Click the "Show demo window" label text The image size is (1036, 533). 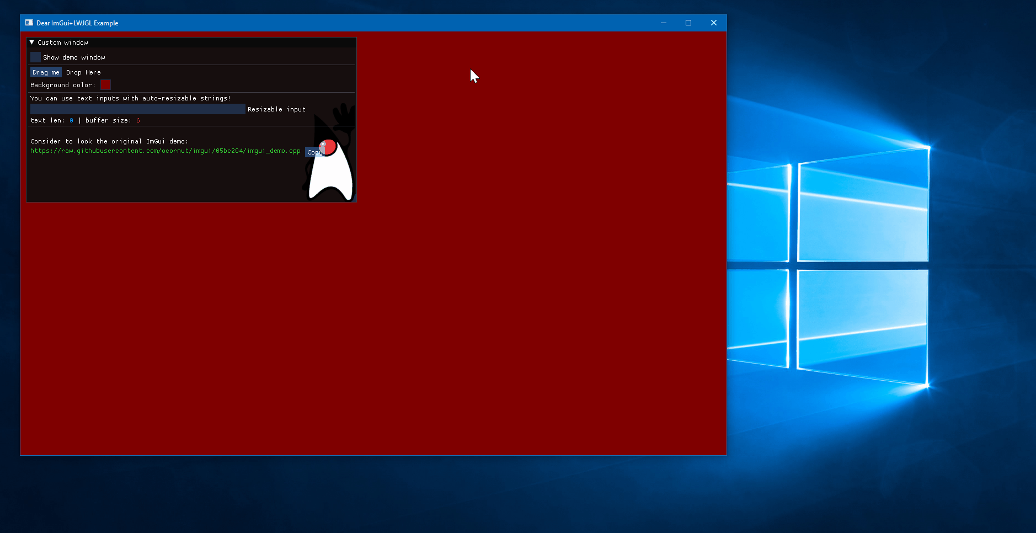click(x=74, y=57)
